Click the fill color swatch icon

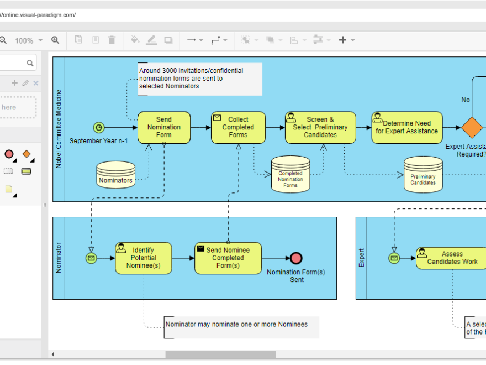coord(134,40)
